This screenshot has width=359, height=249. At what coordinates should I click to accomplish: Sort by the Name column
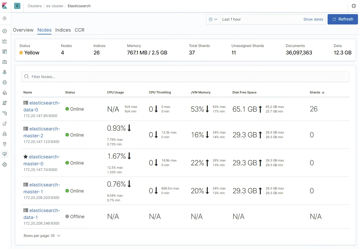click(28, 92)
